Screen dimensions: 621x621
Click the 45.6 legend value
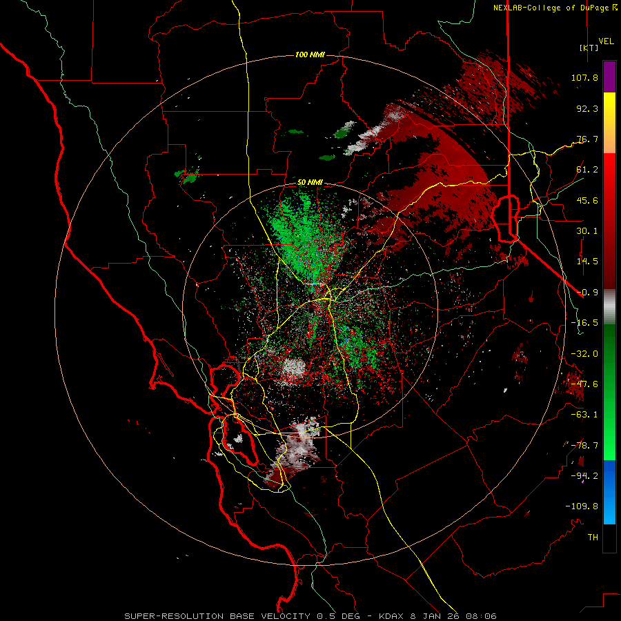tap(587, 200)
